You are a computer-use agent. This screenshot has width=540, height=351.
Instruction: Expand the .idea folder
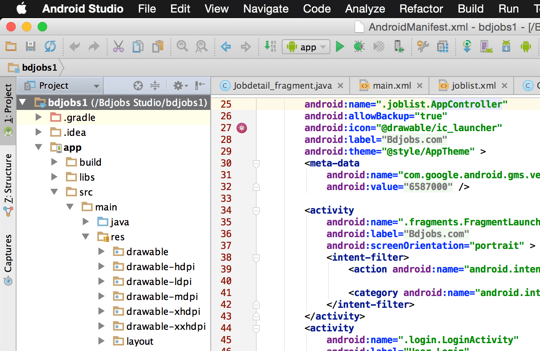[38, 132]
